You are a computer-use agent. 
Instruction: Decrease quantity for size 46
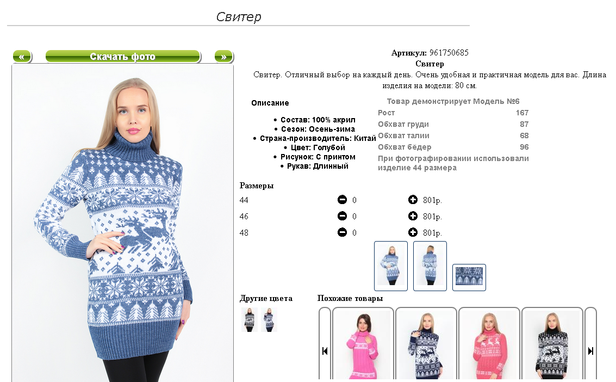pyautogui.click(x=342, y=216)
